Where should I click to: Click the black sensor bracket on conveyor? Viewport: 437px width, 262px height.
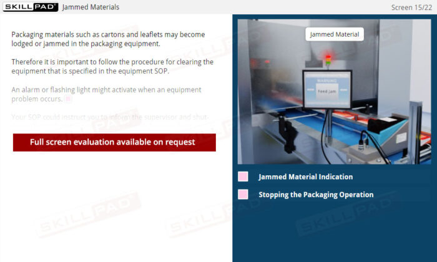click(x=287, y=135)
